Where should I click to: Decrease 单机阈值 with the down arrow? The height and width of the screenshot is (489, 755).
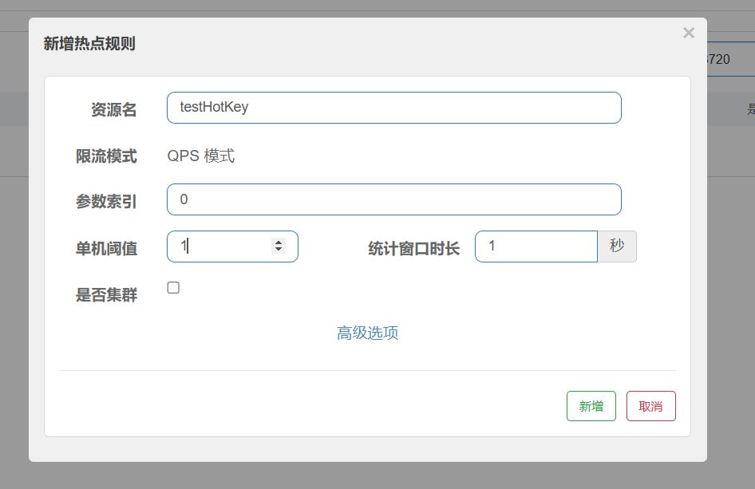click(279, 250)
